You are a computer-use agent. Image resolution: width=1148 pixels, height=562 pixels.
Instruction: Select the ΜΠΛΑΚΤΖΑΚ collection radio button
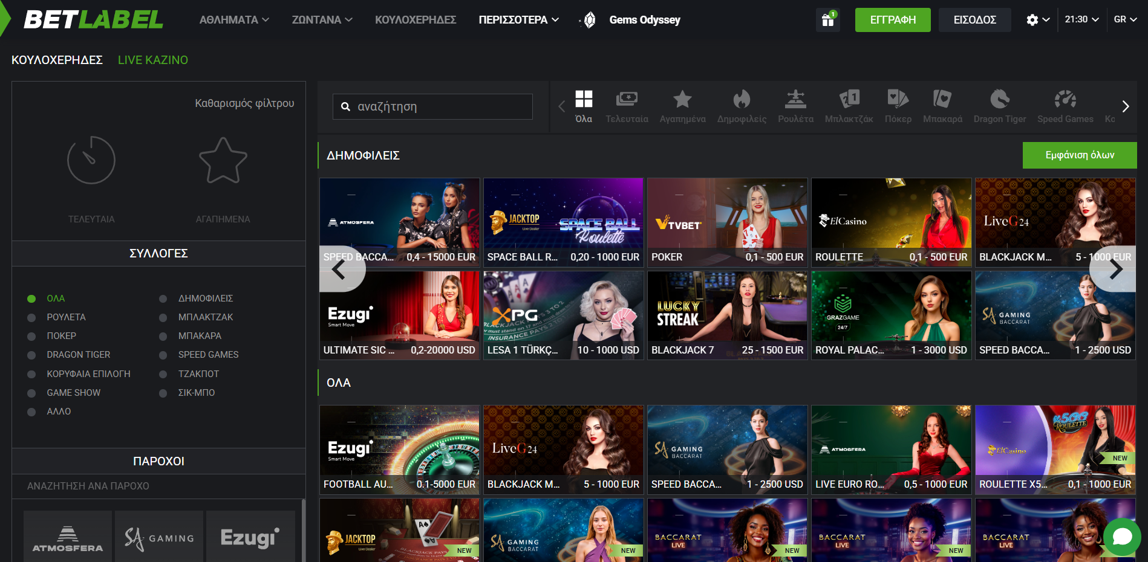coord(163,317)
